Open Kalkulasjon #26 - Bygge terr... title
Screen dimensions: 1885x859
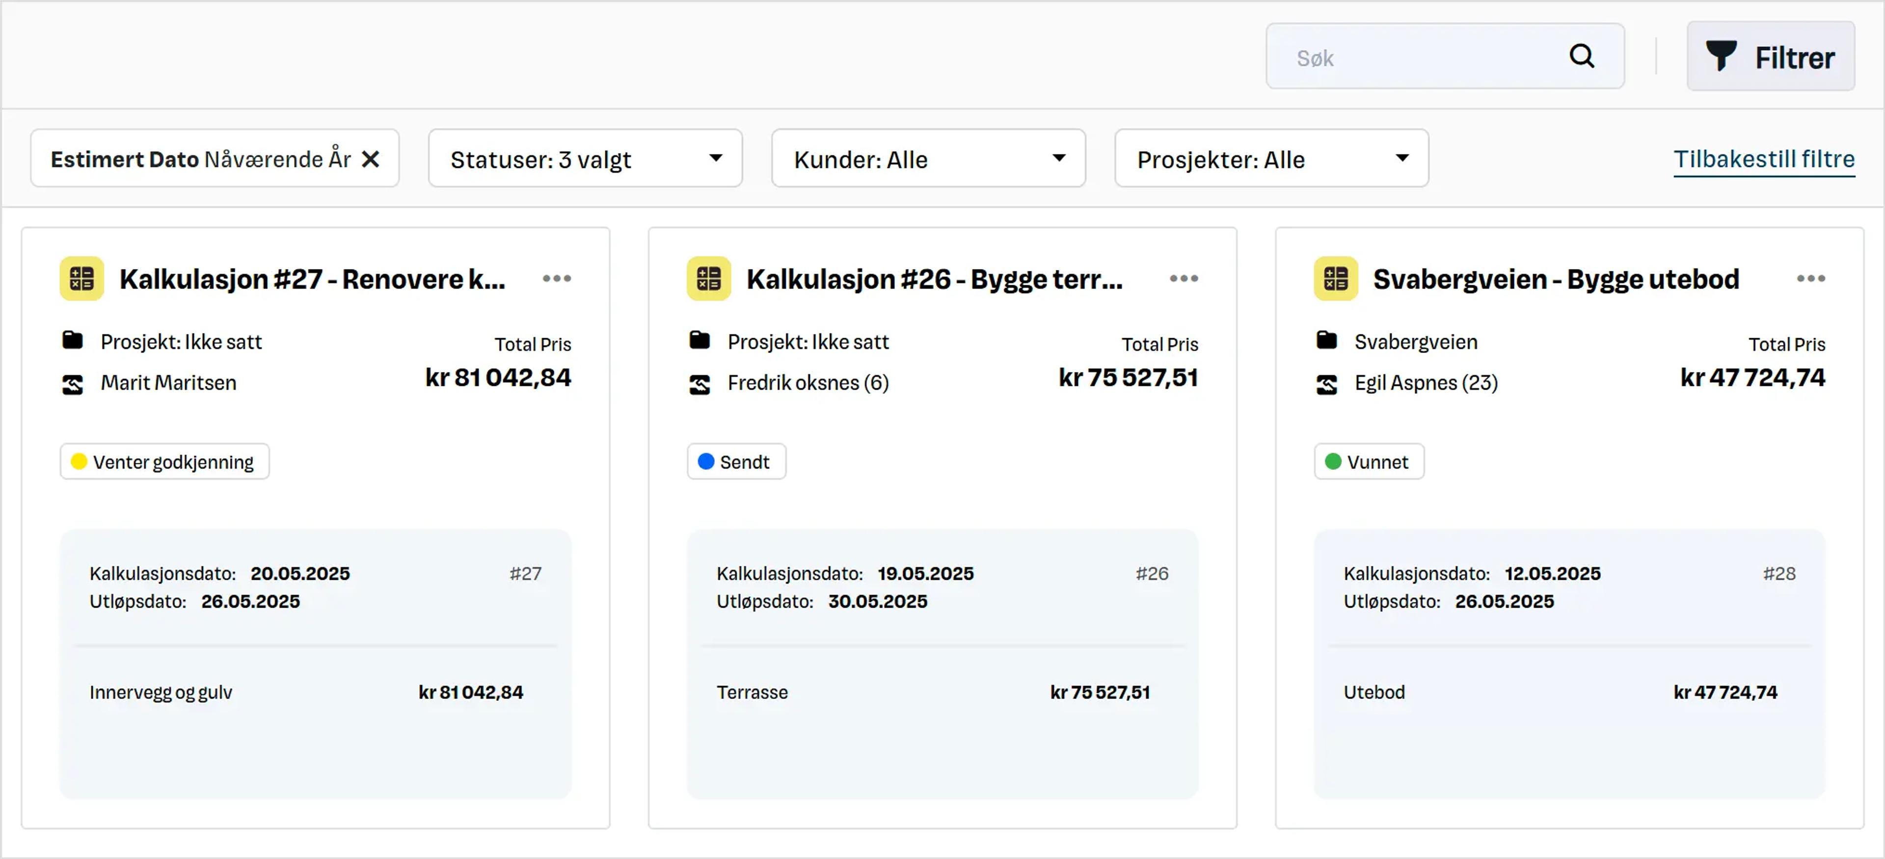tap(934, 279)
